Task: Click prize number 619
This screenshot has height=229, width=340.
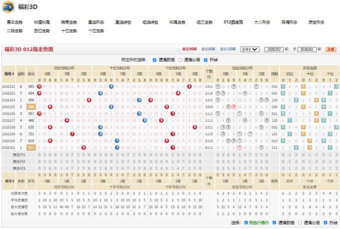Action: coord(31,141)
